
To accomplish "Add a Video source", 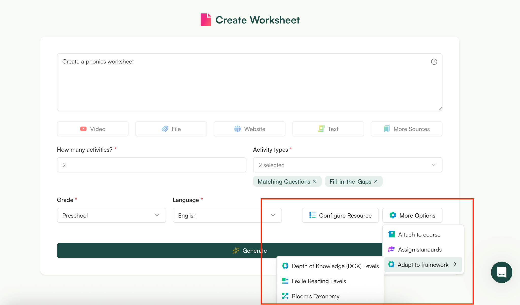I will click(93, 129).
